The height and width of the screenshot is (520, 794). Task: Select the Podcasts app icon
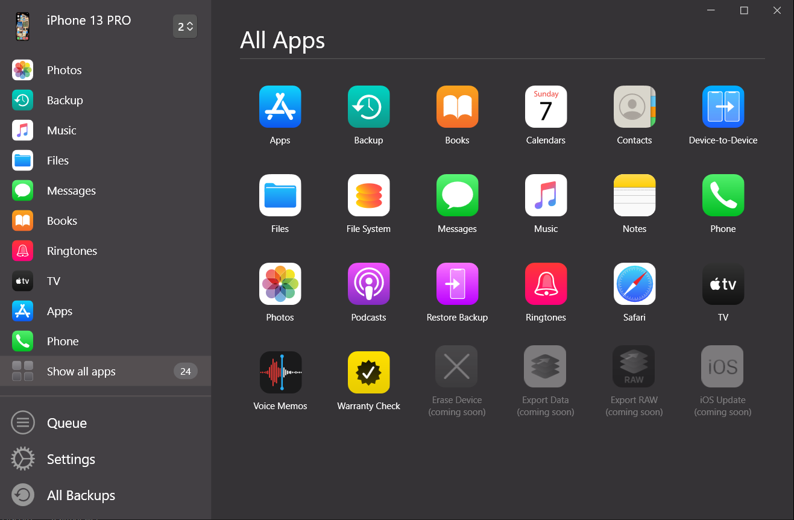(x=368, y=284)
